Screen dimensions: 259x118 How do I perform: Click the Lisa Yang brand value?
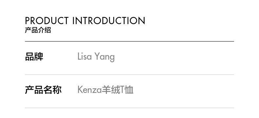pyautogui.click(x=96, y=57)
